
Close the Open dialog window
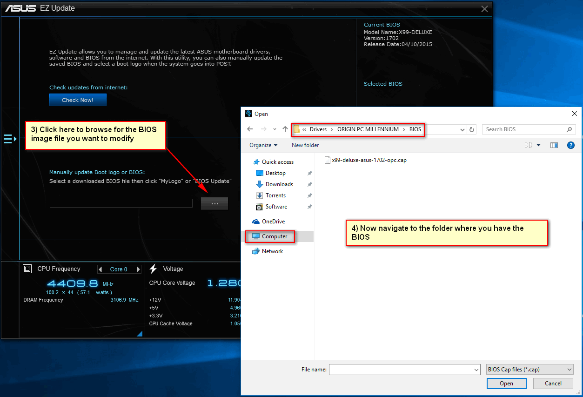[575, 114]
